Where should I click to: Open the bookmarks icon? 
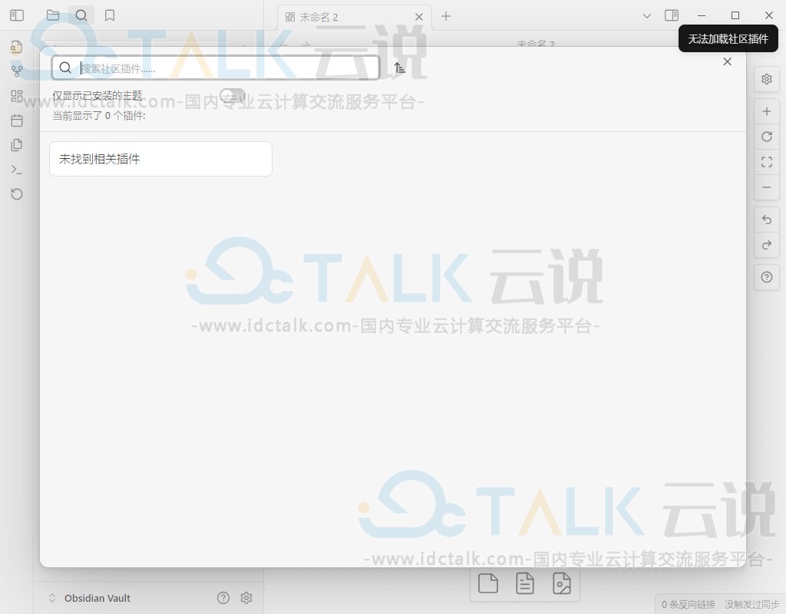pos(110,15)
